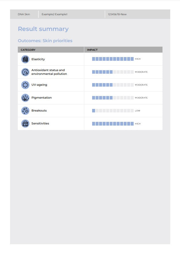Select the Pigmentation category icon
The height and width of the screenshot is (254, 180).
click(25, 98)
